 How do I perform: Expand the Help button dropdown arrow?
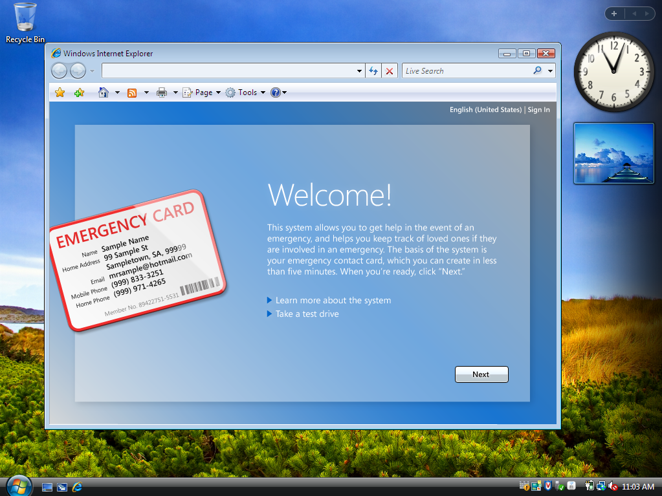coord(285,92)
